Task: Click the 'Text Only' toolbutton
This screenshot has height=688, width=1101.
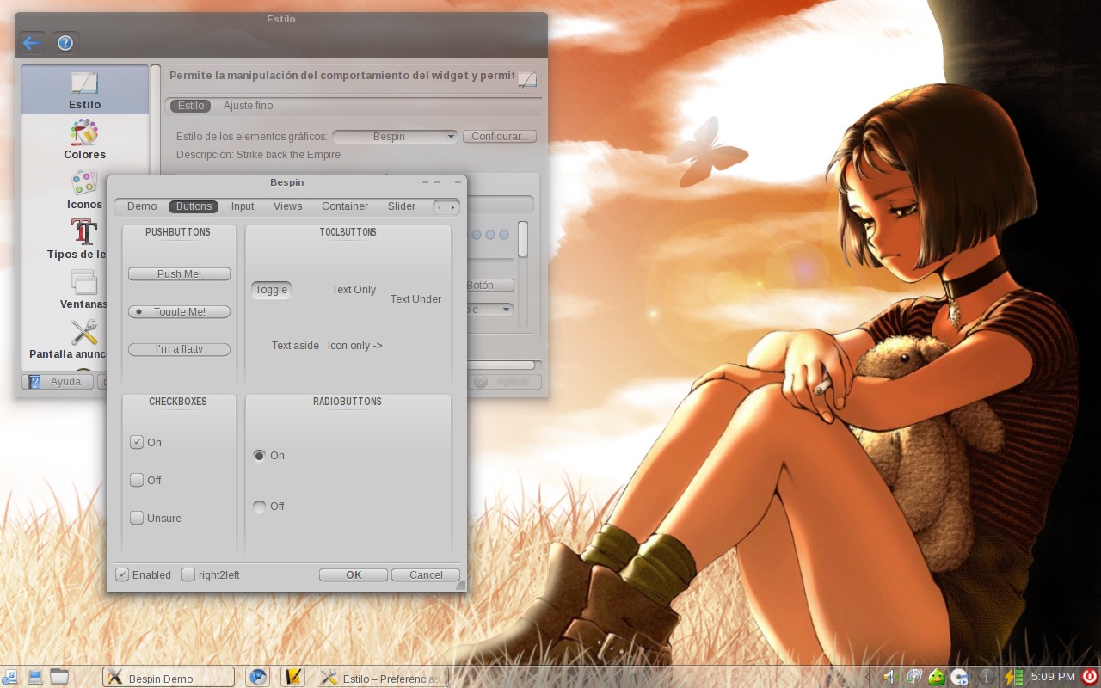Action: (354, 290)
